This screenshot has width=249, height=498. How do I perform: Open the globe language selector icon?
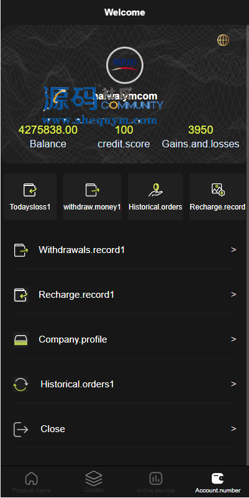(x=223, y=40)
